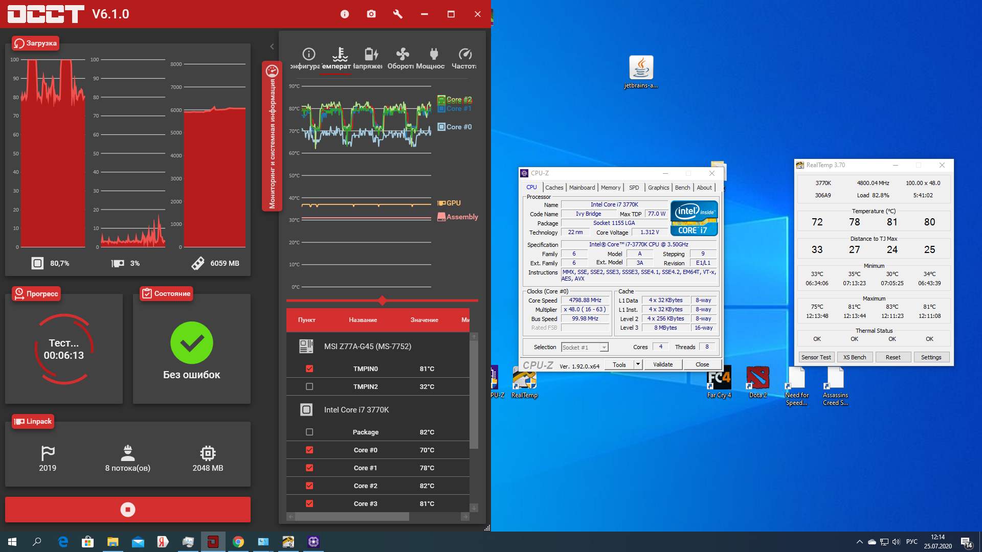Viewport: 982px width, 552px height.
Task: Click the CPU-Z Validate button
Action: (663, 364)
